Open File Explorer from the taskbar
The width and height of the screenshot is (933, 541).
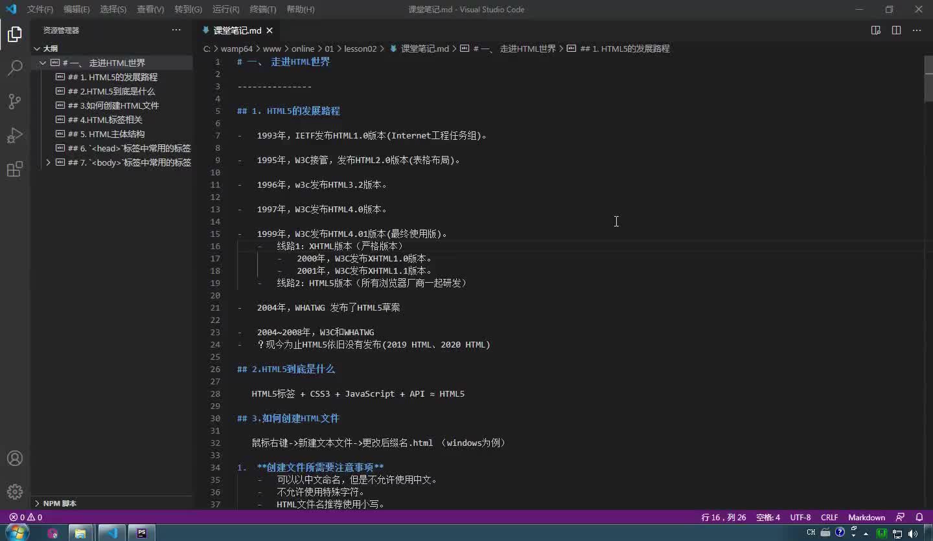80,533
